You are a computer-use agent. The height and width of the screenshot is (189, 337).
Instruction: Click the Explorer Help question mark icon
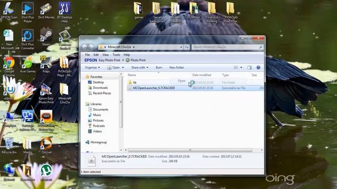click(259, 68)
